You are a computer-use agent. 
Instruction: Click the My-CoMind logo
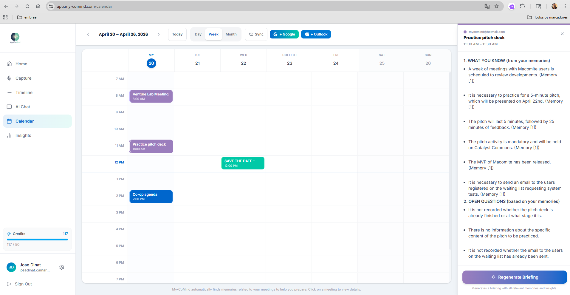coord(15,37)
